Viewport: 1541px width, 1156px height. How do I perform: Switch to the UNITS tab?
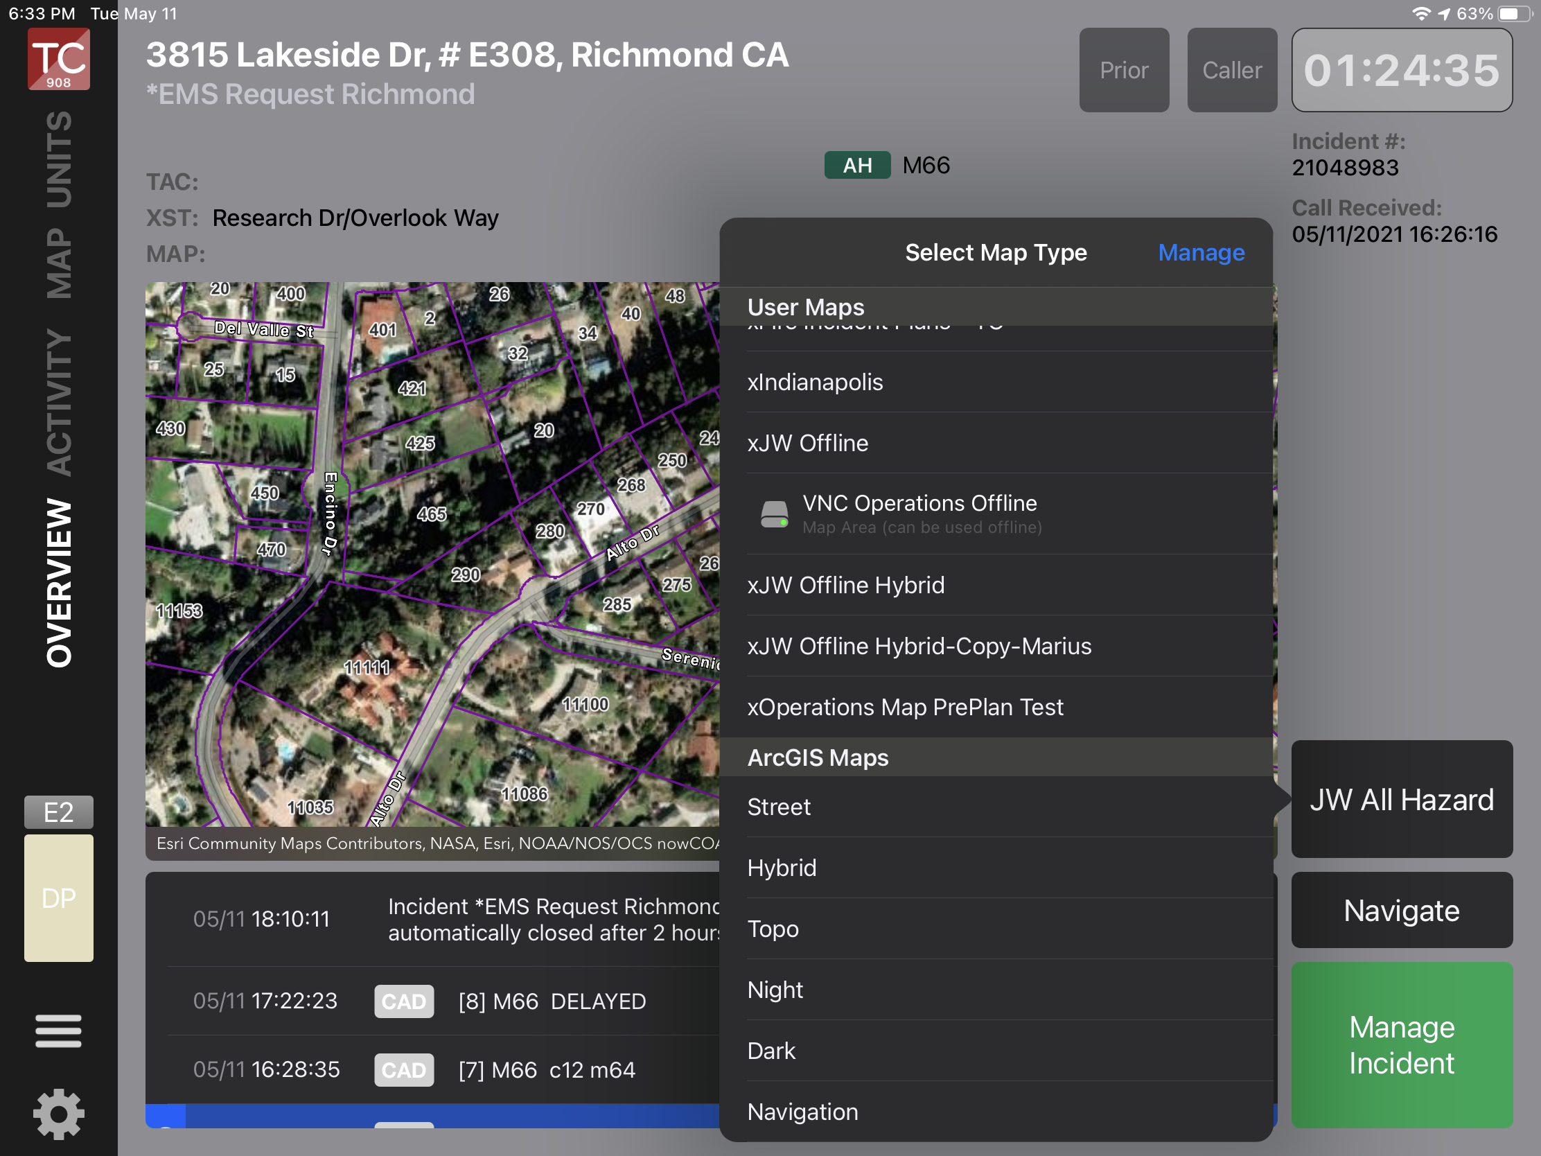[x=58, y=160]
